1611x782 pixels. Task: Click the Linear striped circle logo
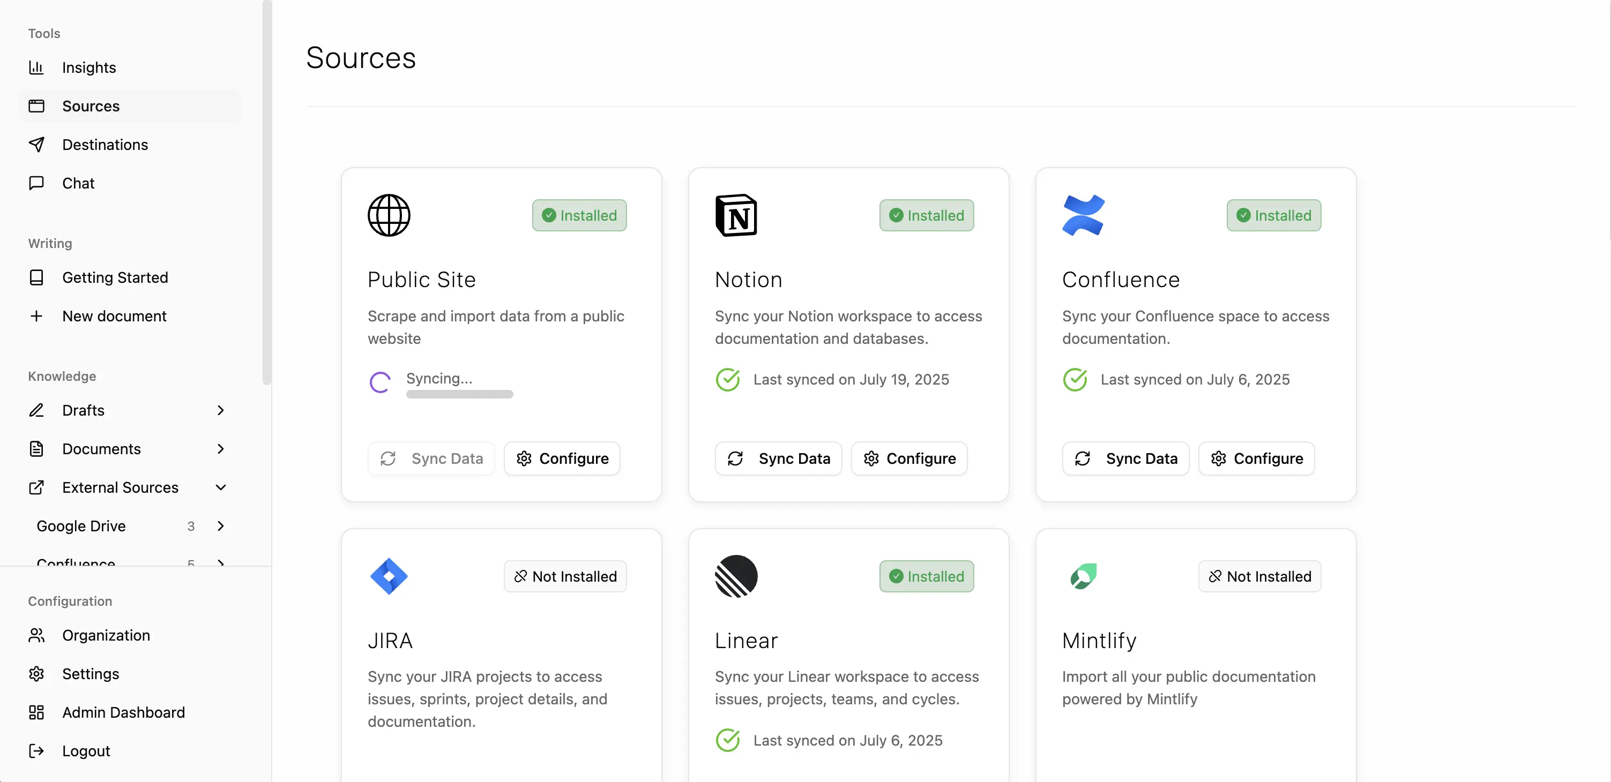click(x=736, y=576)
